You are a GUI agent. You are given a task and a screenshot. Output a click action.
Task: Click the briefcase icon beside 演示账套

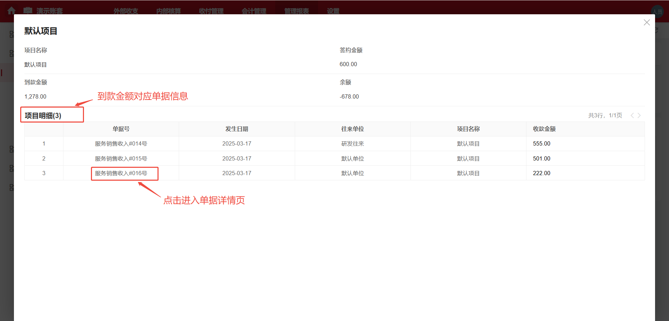tap(28, 11)
